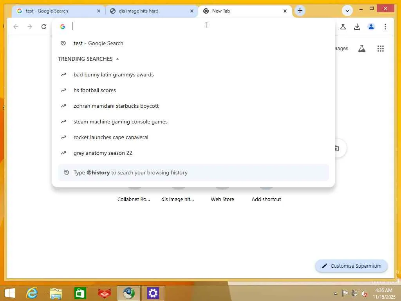Open the red fox app on taskbar

point(105,293)
